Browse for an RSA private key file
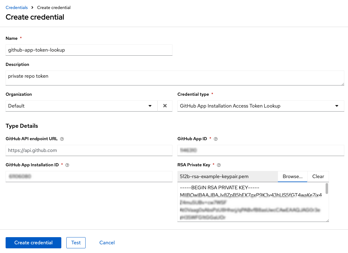The height and width of the screenshot is (253, 348). click(x=292, y=177)
